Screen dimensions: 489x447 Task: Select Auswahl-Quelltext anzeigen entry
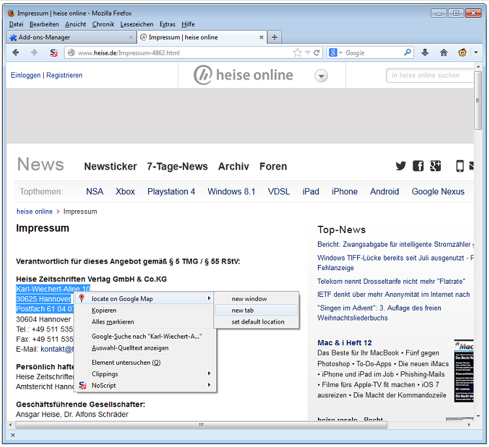coord(145,348)
